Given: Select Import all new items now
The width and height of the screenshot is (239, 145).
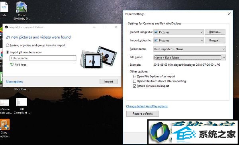Looking at the screenshot, I should [x=24, y=52].
